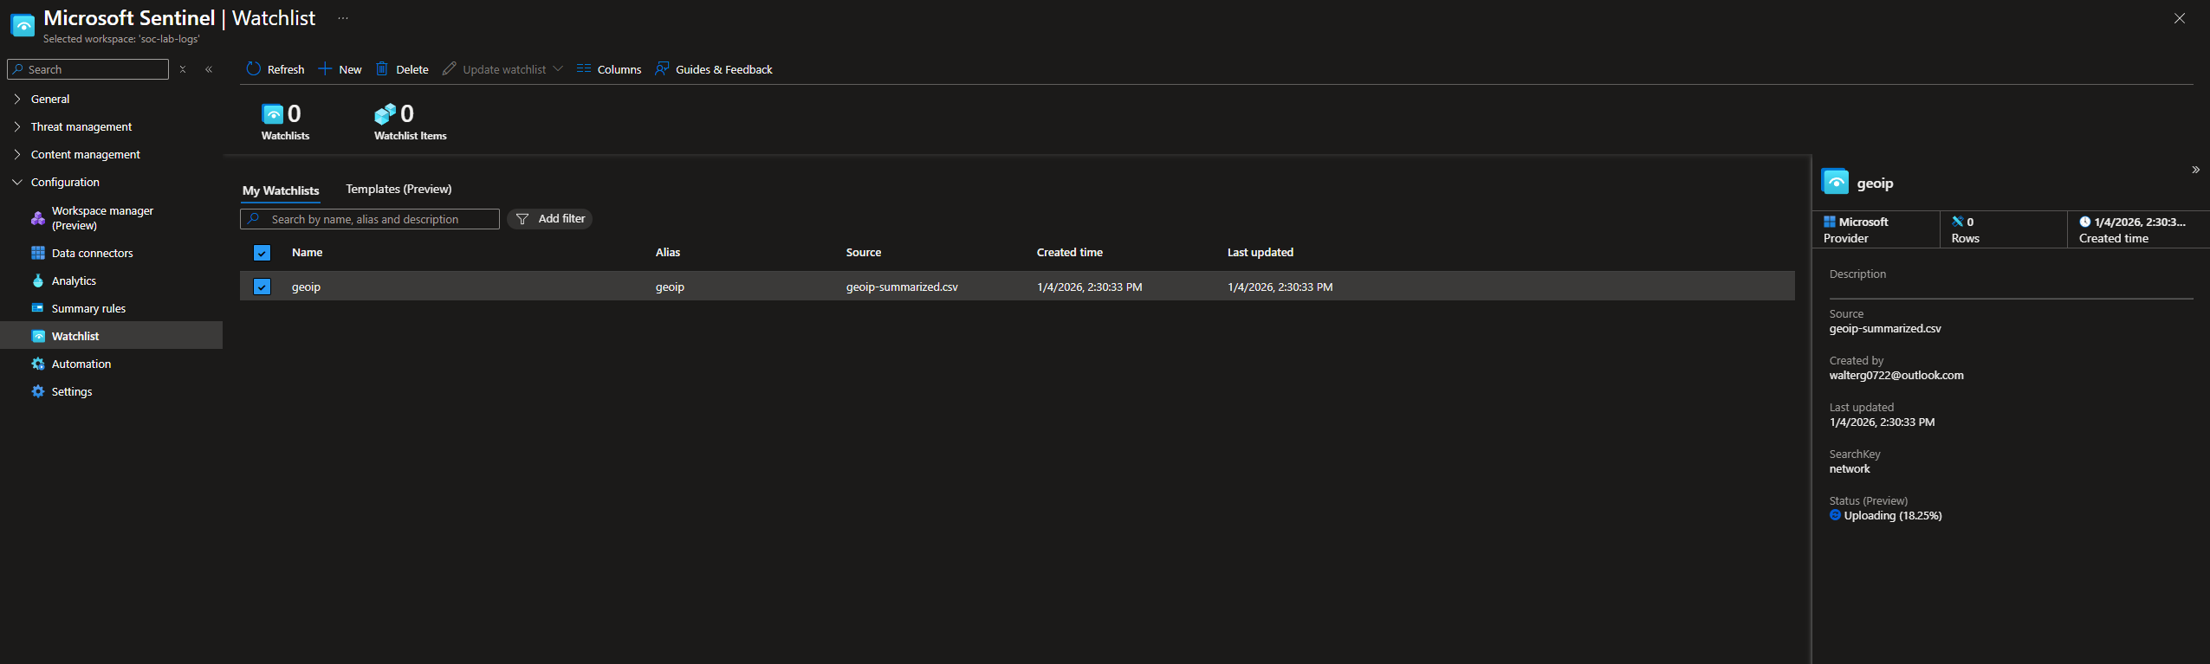Go to Automation in sidebar
The image size is (2210, 664).
click(x=81, y=364)
